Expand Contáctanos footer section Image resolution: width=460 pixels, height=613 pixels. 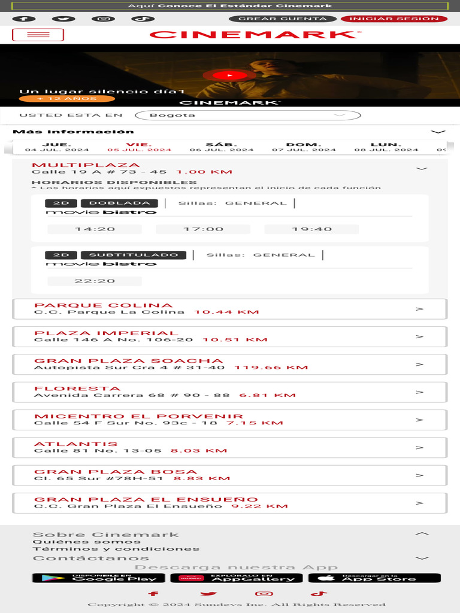point(422,559)
